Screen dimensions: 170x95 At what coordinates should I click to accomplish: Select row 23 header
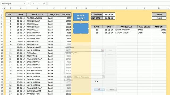point(2,77)
